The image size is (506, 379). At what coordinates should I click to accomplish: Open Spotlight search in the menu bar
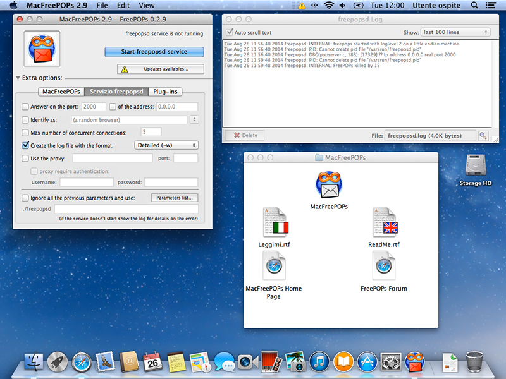click(x=474, y=5)
